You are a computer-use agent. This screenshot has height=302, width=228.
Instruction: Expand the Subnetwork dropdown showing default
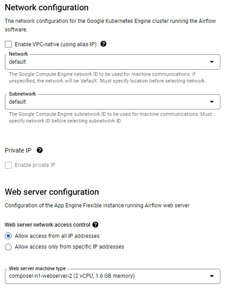pos(108,102)
